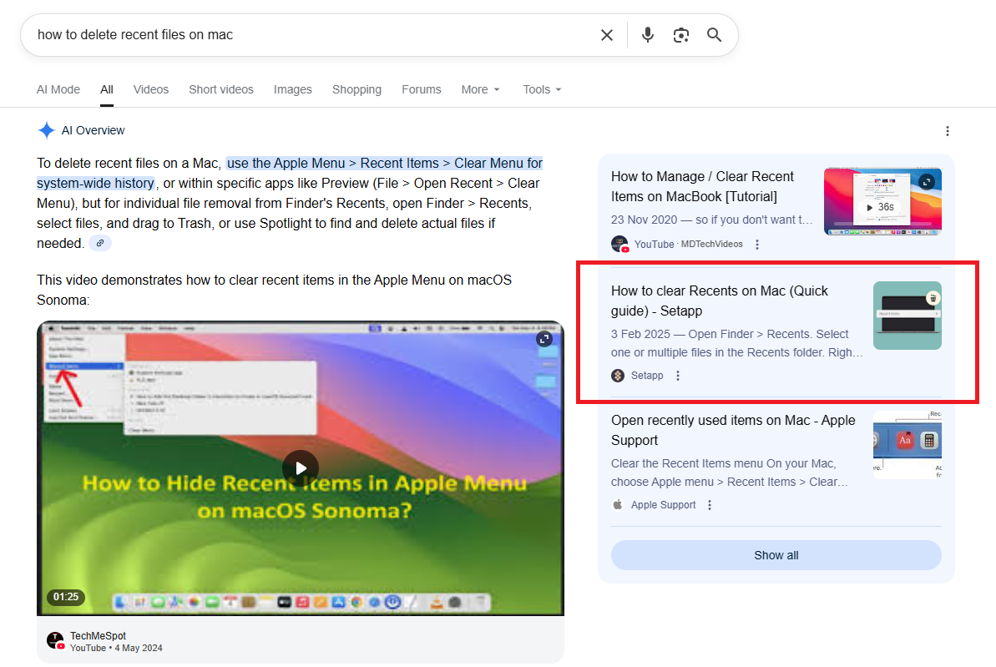Click inside the search query input field
Screen dimensions: 996x667
[x=309, y=35]
